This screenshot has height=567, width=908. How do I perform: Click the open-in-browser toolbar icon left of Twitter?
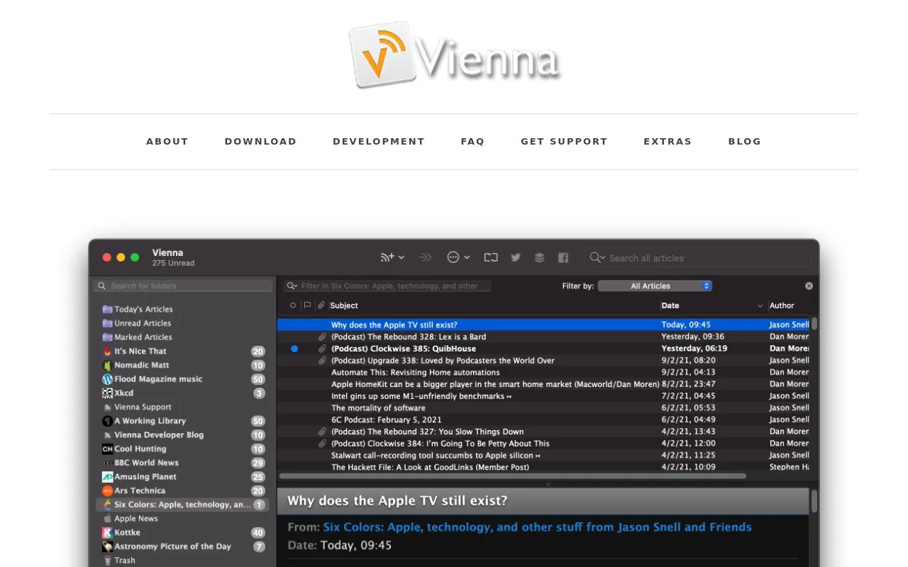tap(491, 258)
